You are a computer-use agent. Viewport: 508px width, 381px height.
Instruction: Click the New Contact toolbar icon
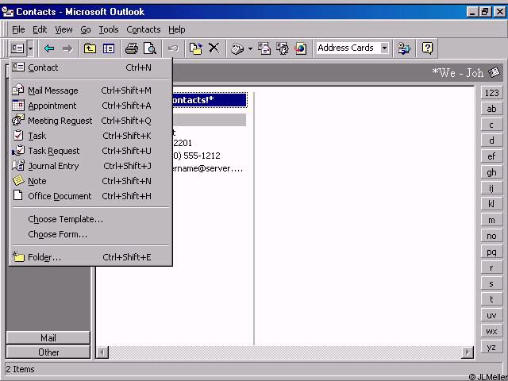[x=17, y=48]
